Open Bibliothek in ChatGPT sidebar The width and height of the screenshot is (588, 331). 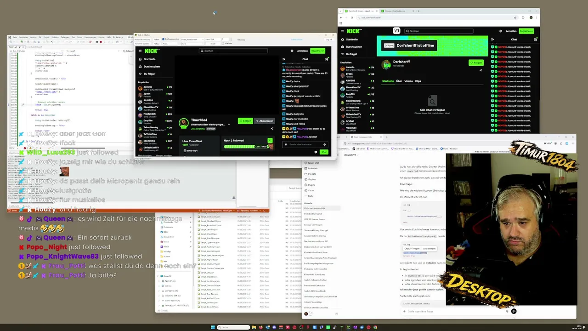tap(311, 168)
